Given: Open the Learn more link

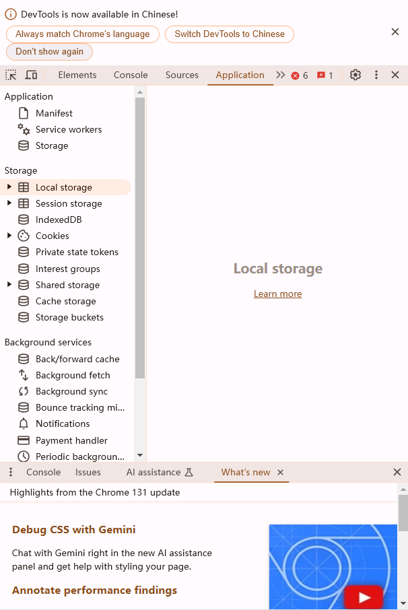Looking at the screenshot, I should pos(277,294).
